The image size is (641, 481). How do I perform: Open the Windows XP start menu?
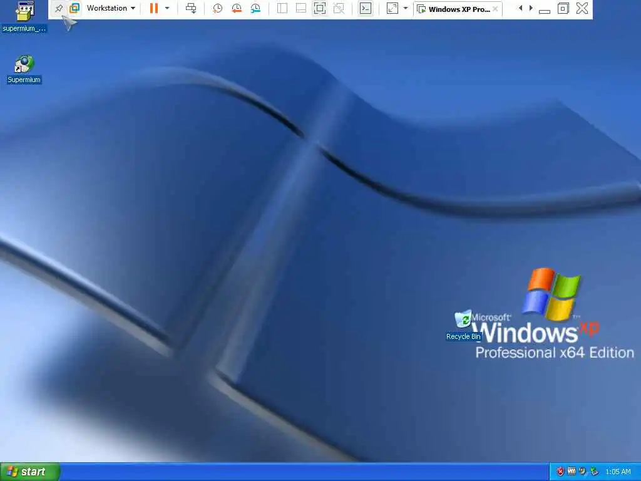pyautogui.click(x=30, y=472)
